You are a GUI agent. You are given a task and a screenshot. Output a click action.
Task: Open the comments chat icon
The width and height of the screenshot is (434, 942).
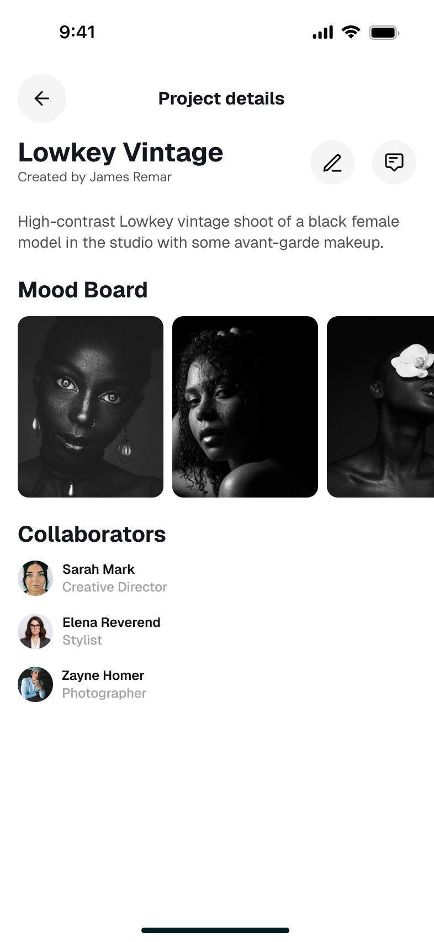point(394,163)
